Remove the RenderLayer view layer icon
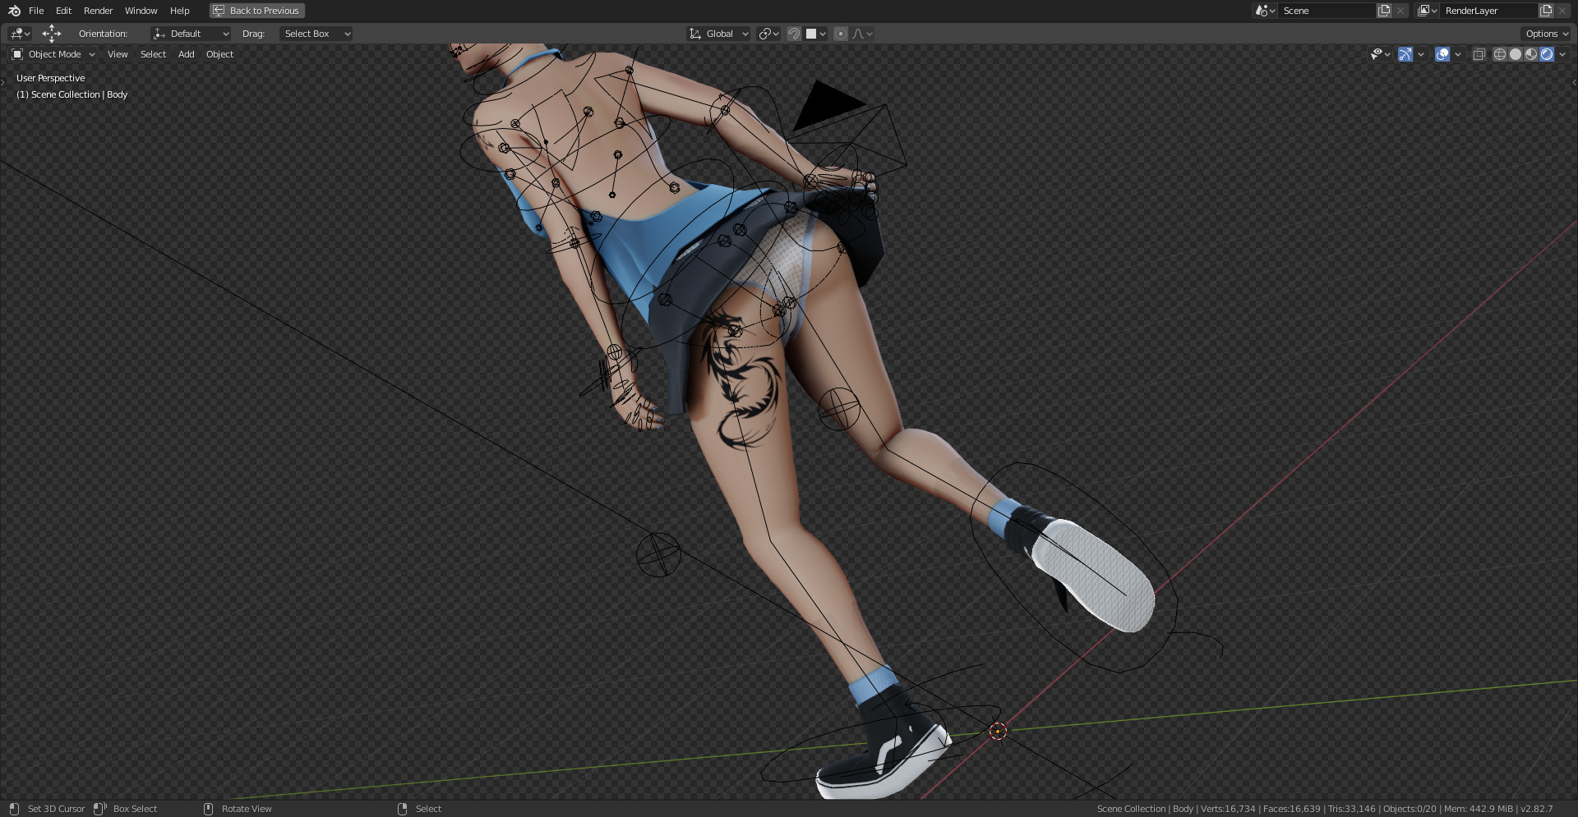Viewport: 1578px width, 817px height. [1562, 11]
